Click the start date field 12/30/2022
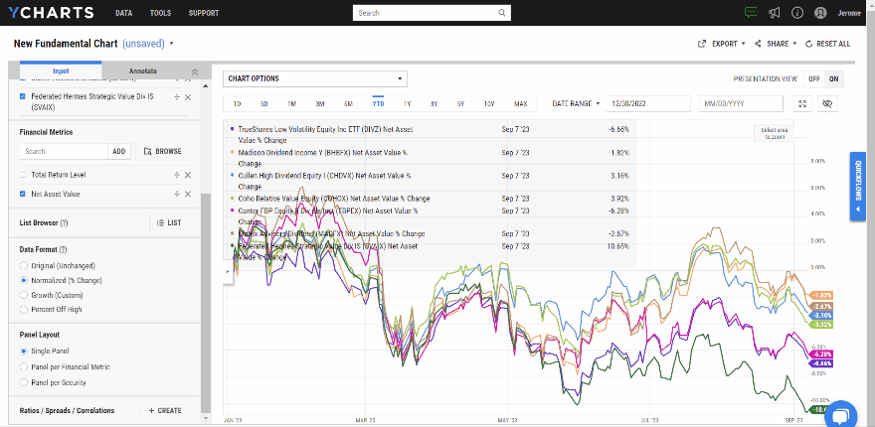 (648, 103)
